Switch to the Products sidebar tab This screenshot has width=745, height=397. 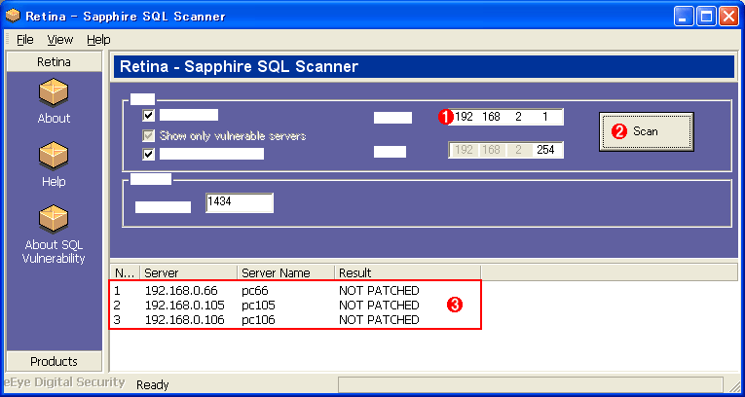tap(55, 361)
